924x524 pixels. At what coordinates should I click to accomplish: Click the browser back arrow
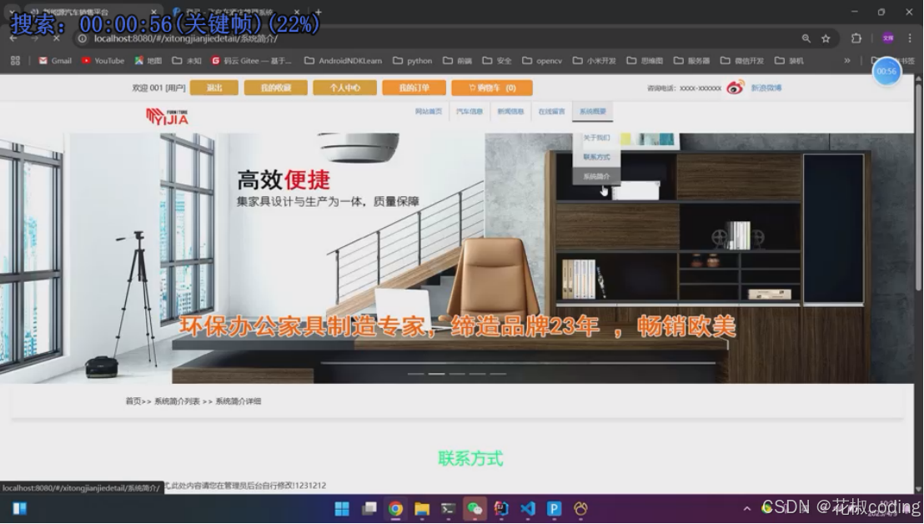click(13, 38)
